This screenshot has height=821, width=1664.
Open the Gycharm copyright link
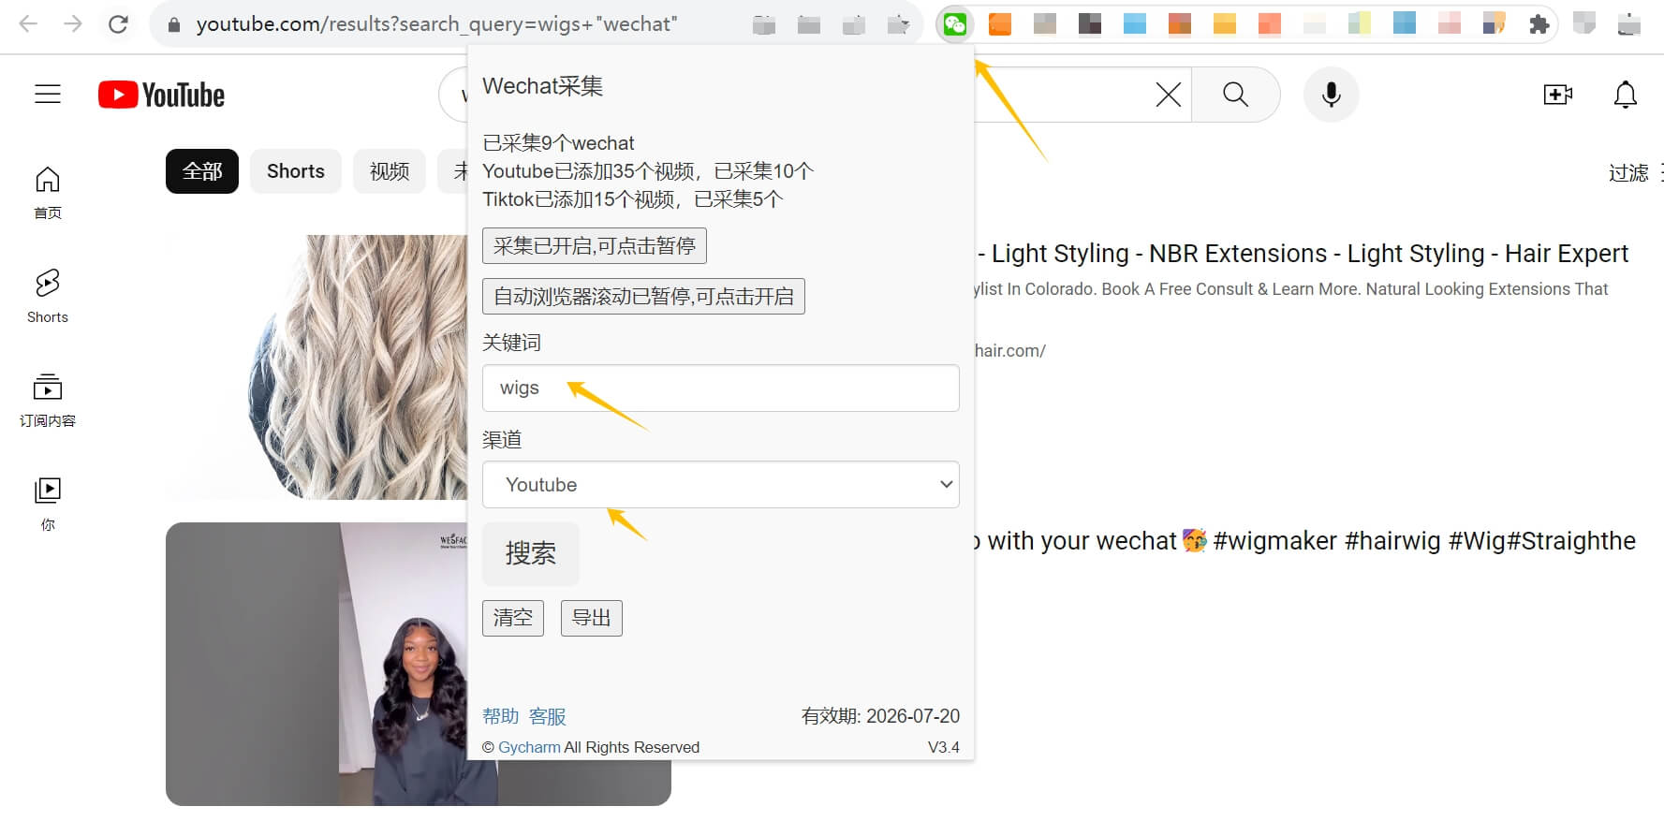[529, 747]
